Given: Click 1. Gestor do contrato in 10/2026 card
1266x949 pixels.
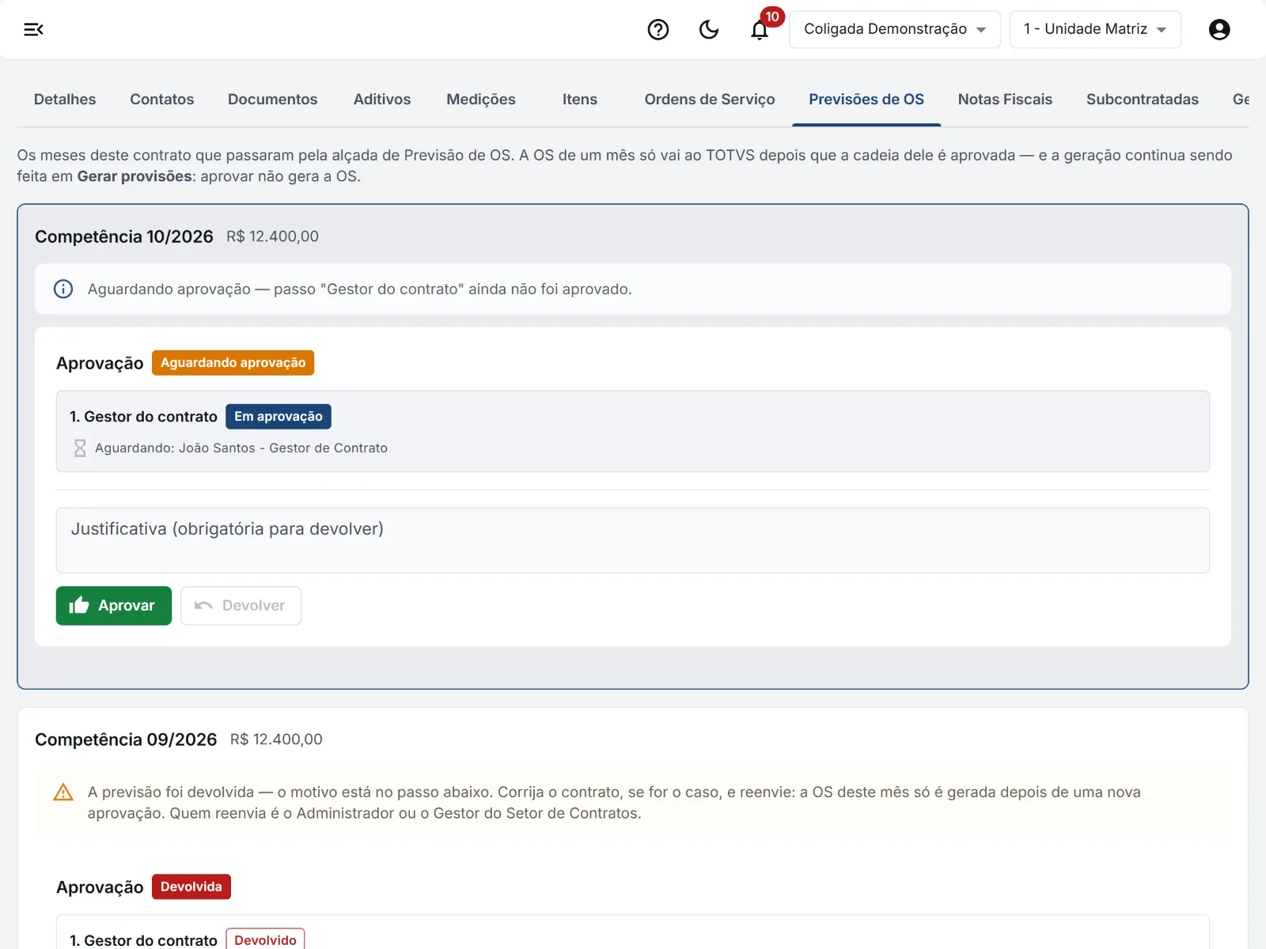Looking at the screenshot, I should [x=143, y=417].
